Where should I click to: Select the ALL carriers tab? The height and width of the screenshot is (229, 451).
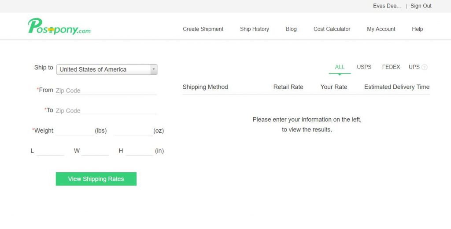[x=340, y=67]
